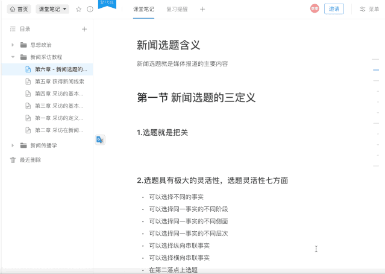Screen dimensions: 385x274
Task: Click the blue 新功能 ribbon banner
Action: 107,4
